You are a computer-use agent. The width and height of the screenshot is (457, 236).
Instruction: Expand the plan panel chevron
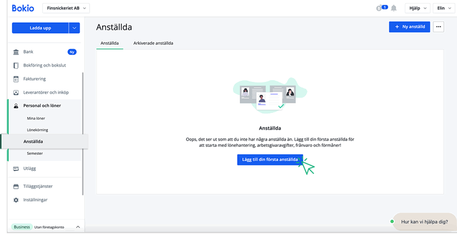coord(78,227)
